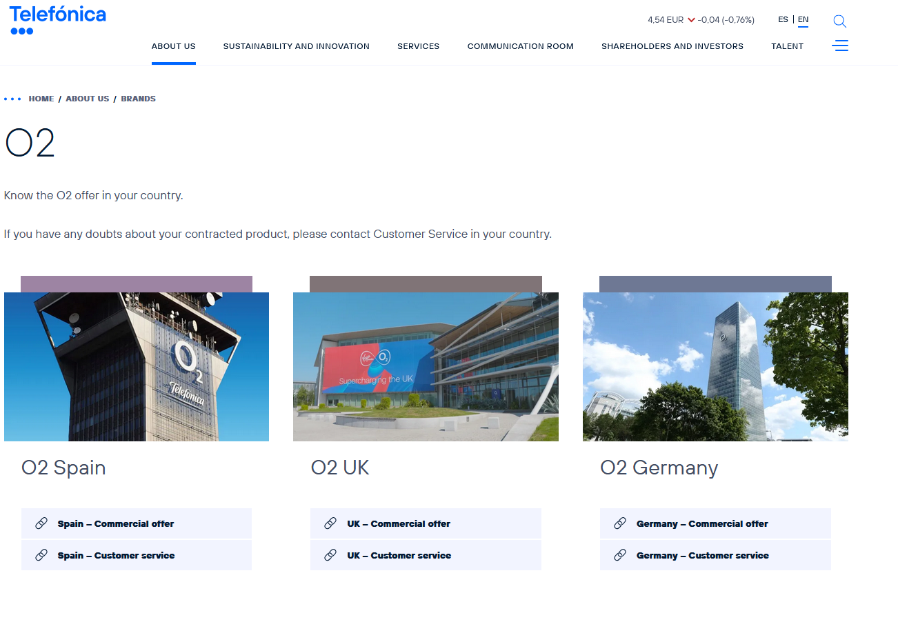Click the O2 Spain tower photo
898x622 pixels.
137,367
